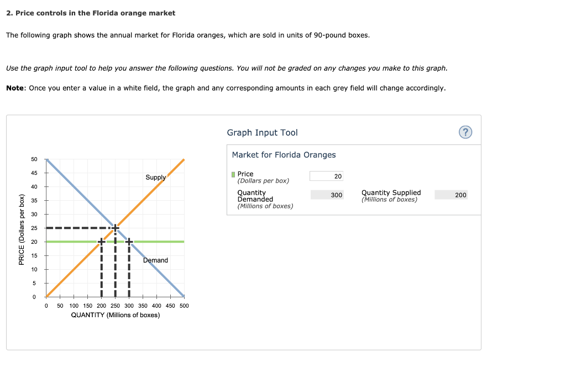Image resolution: width=566 pixels, height=374 pixels.
Task: Click the Graph Input Tool title bar
Action: click(263, 132)
